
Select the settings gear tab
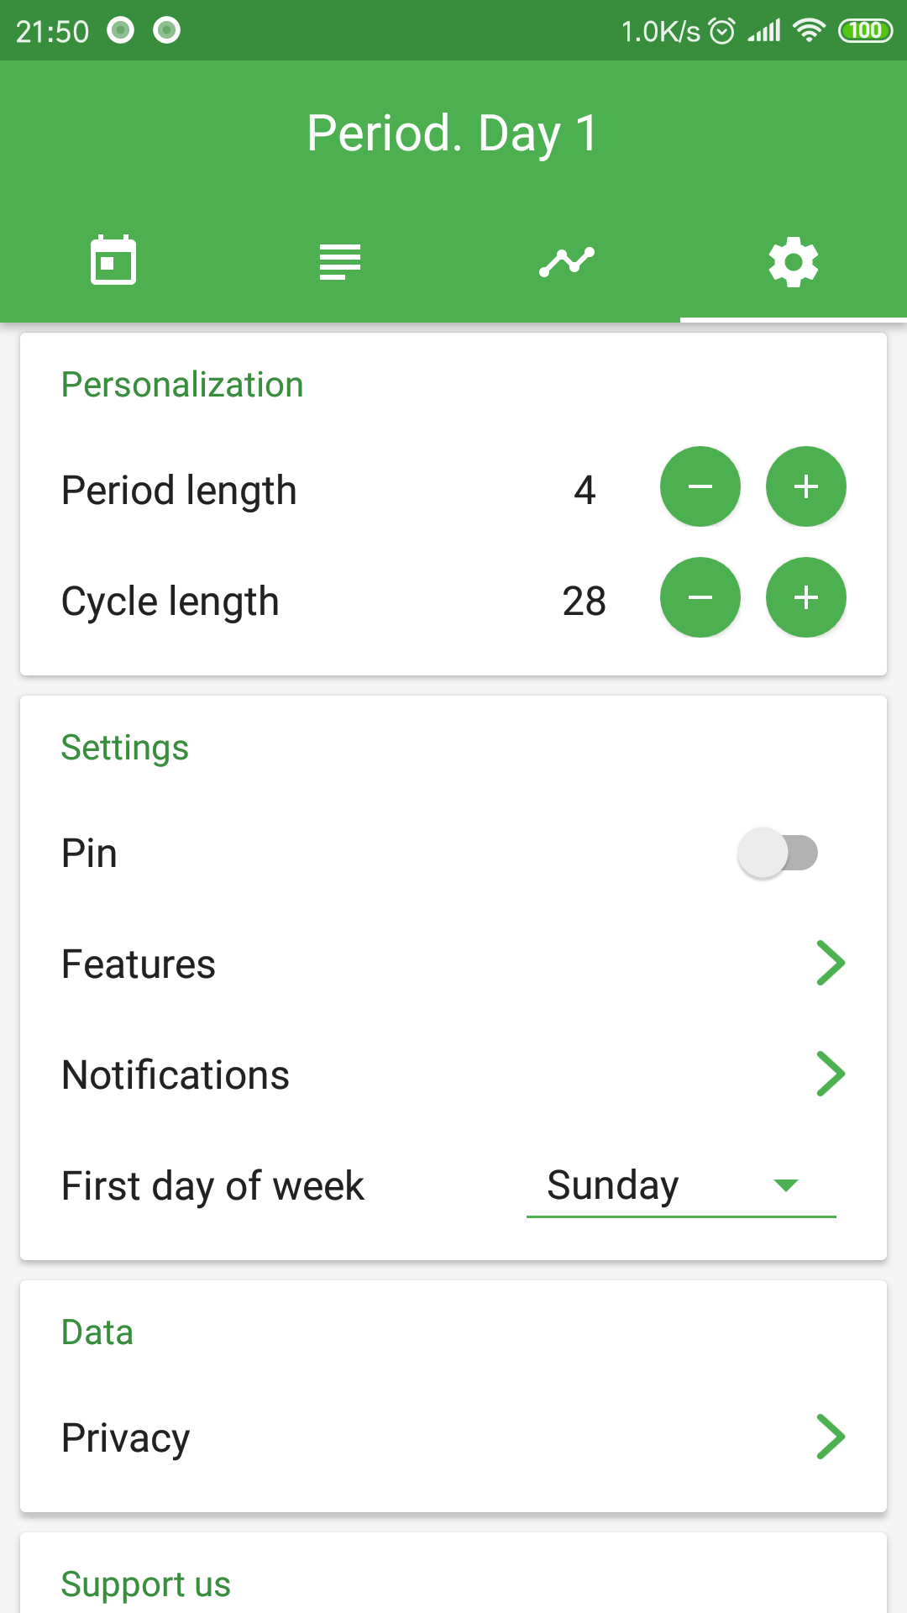[x=794, y=261]
